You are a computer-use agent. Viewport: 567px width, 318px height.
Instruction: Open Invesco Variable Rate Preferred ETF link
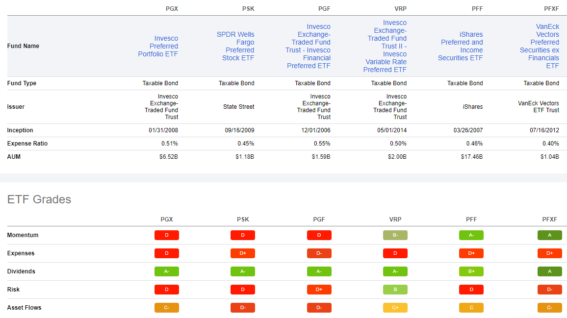coord(385,46)
